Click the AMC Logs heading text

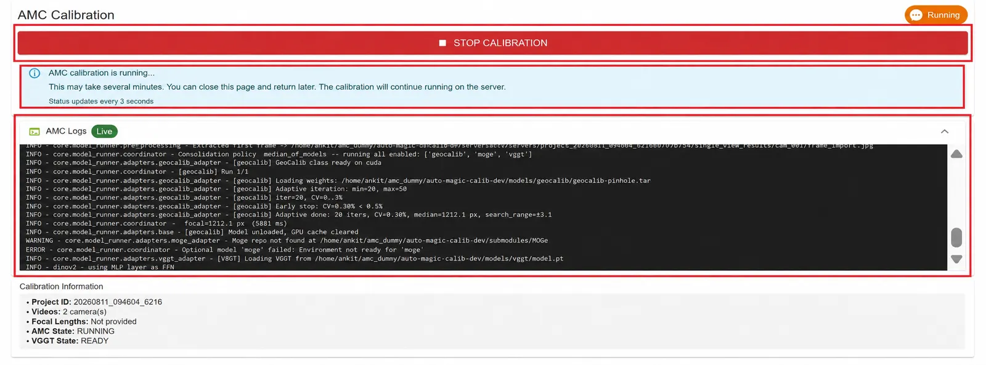click(66, 131)
